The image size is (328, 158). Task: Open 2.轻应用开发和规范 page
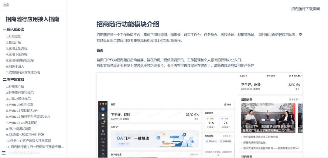pos(20,92)
